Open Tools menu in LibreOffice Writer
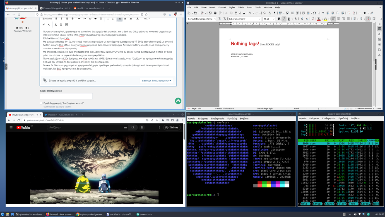The width and height of the screenshot is (385, 217). 258,7
